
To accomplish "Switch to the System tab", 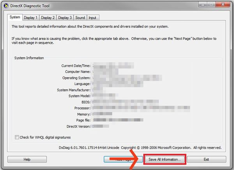I will [15, 18].
